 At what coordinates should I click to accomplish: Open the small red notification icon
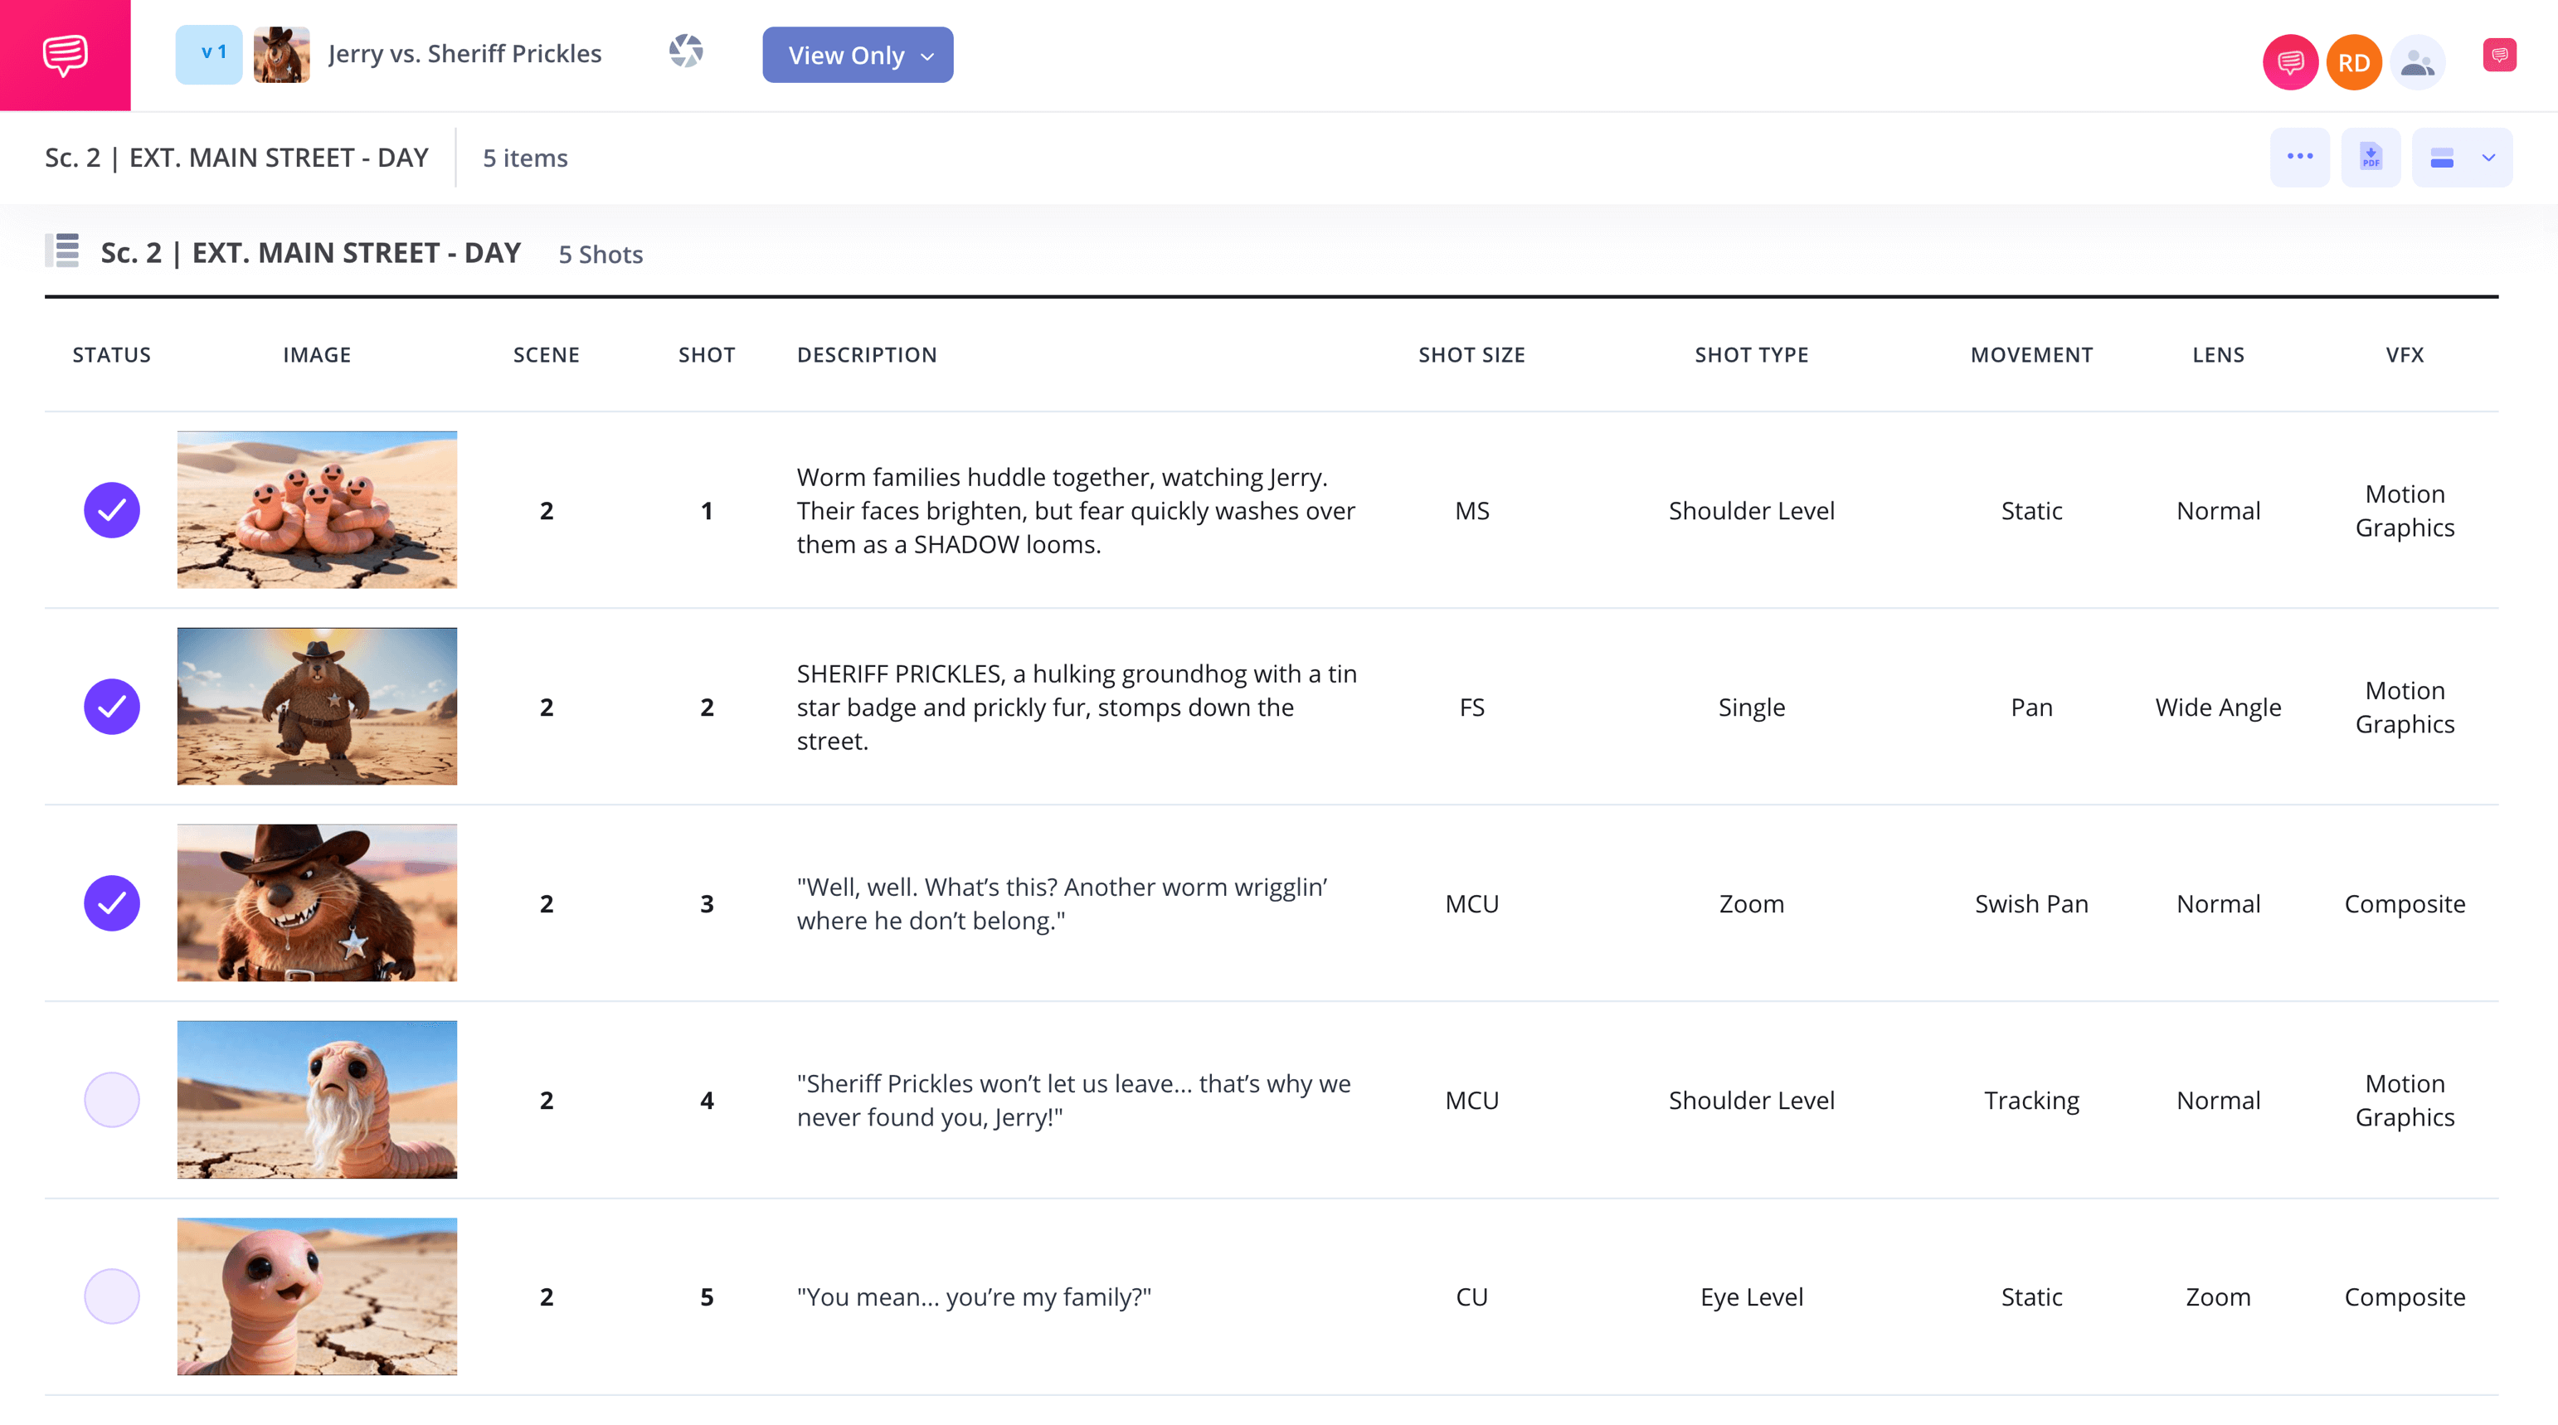pos(2498,55)
